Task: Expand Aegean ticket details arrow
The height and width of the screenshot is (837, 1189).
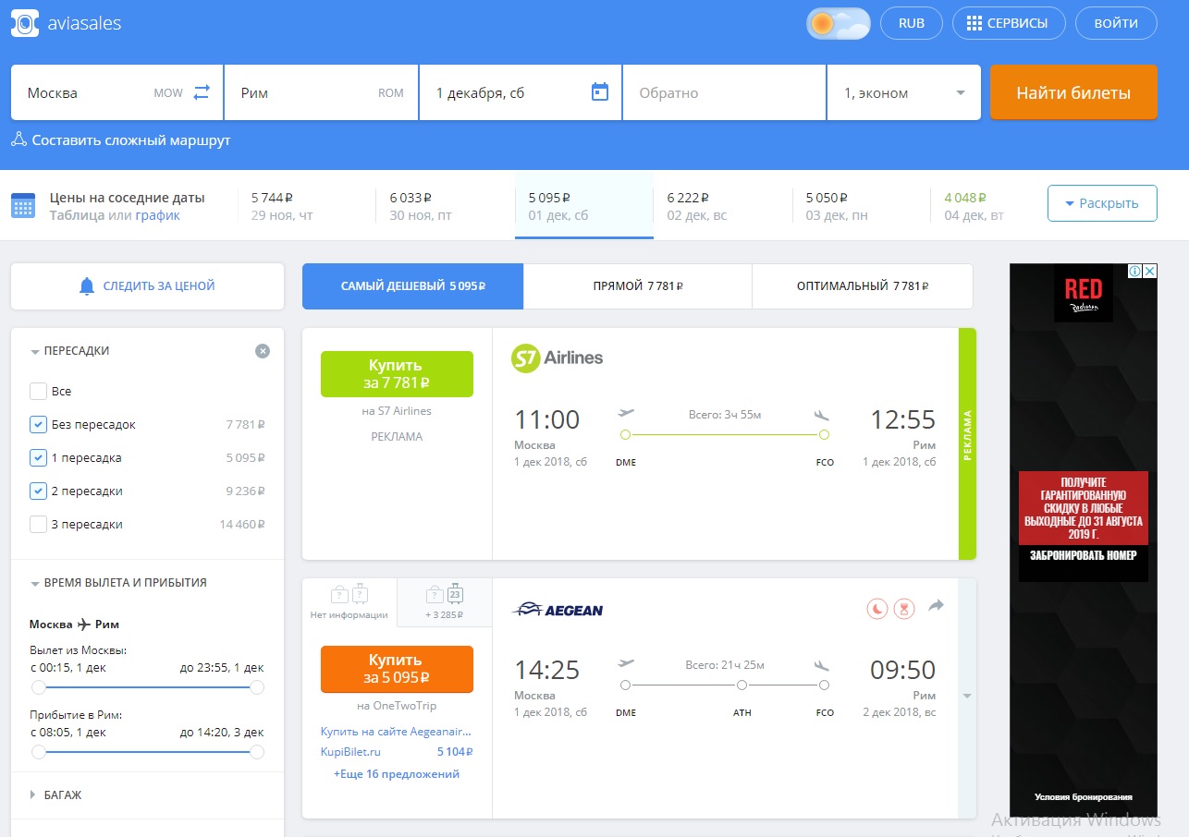Action: [967, 697]
